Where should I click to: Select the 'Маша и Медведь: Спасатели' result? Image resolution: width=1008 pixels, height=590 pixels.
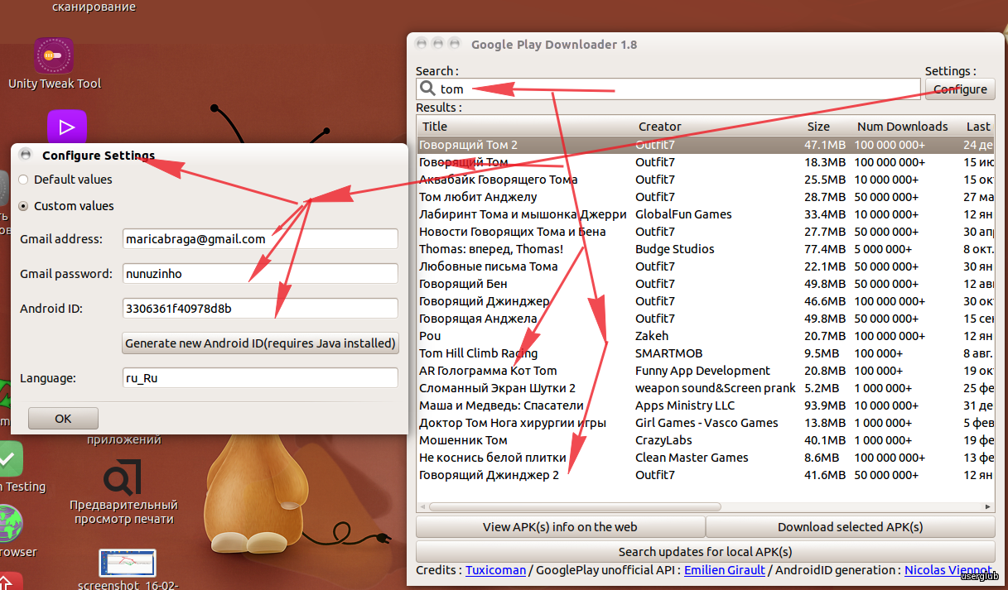click(x=706, y=405)
